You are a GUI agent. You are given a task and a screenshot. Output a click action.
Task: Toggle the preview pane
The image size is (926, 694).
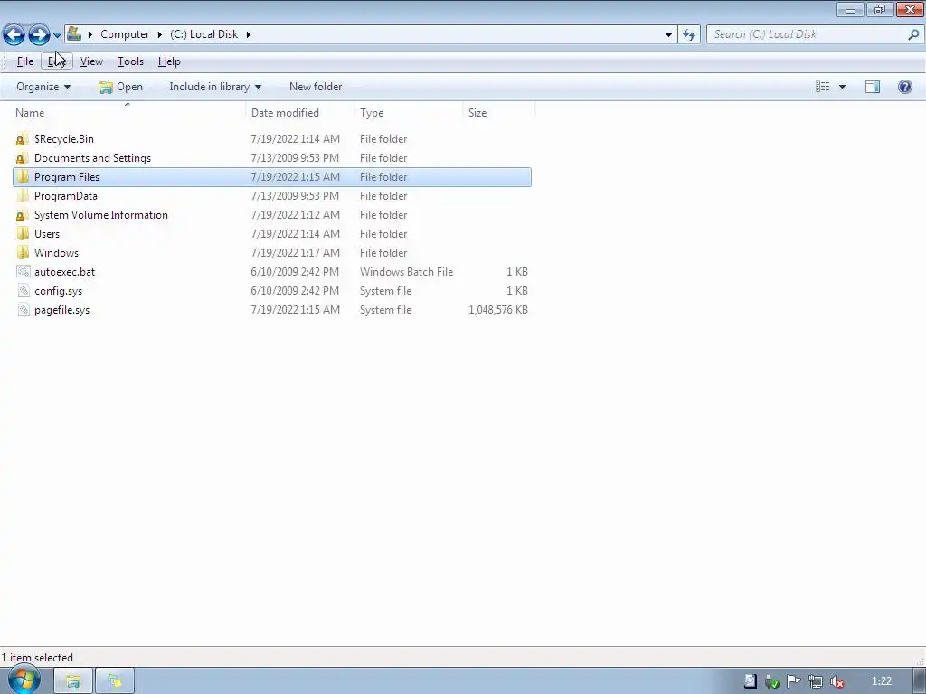(873, 87)
